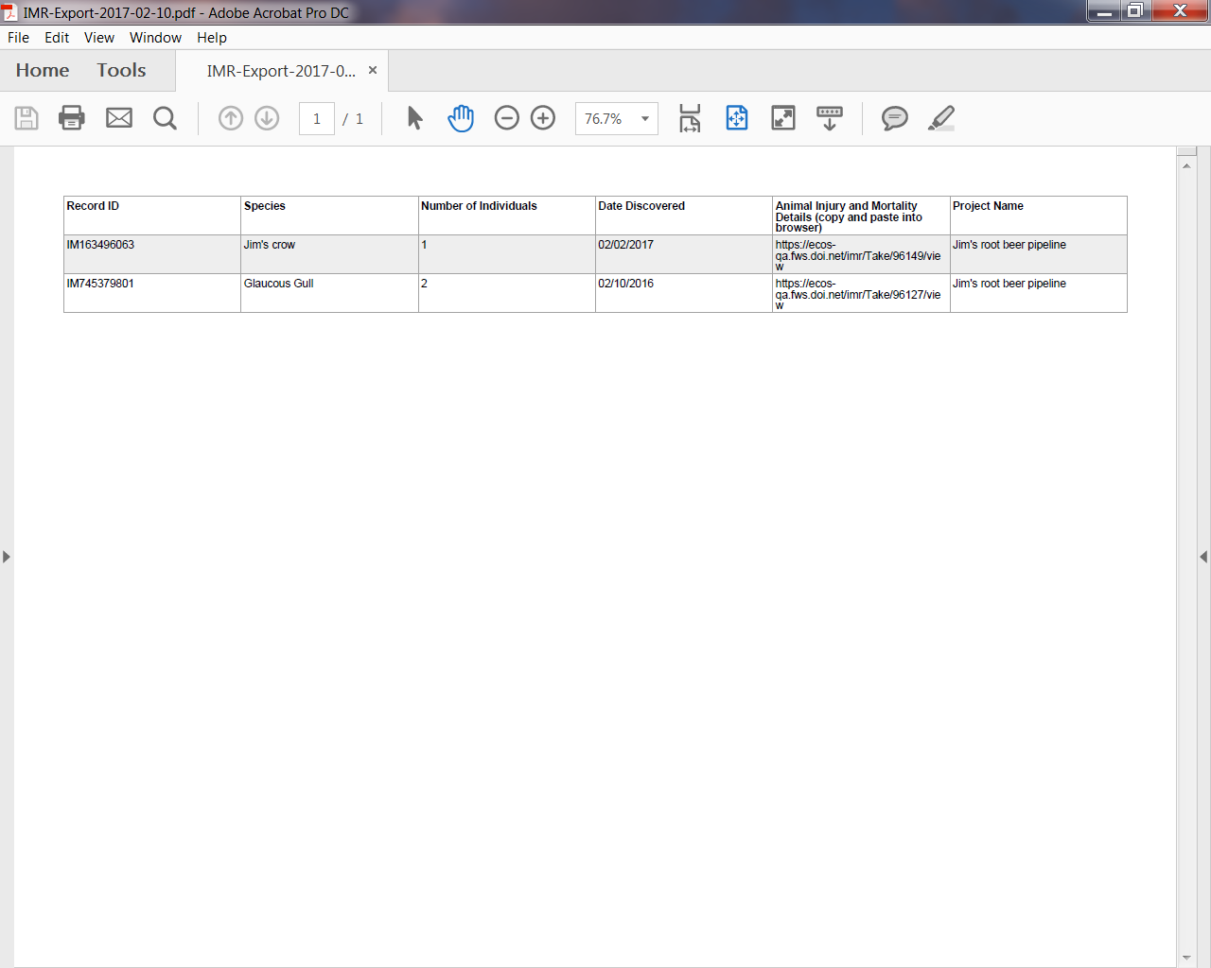The height and width of the screenshot is (968, 1211).
Task: Select the Hand pan tool
Action: point(461,118)
